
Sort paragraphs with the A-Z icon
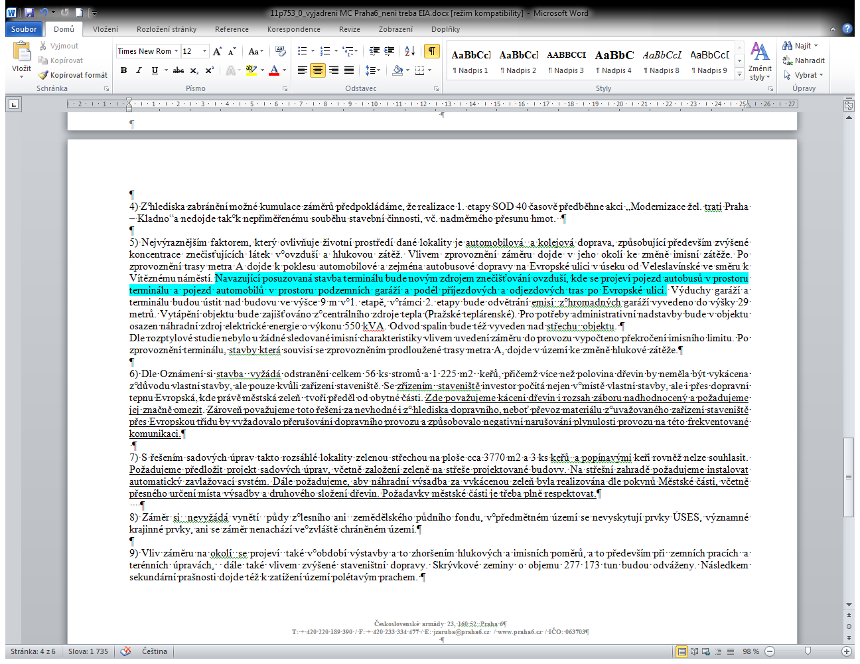[x=409, y=51]
